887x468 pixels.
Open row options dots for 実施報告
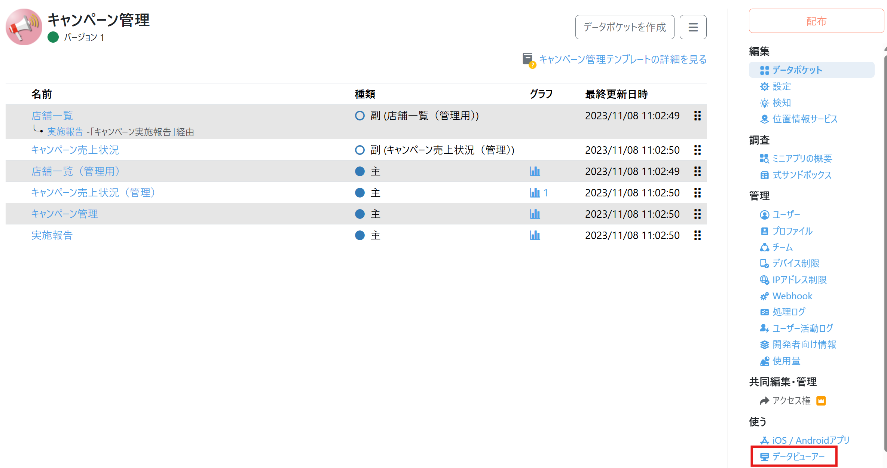tap(697, 235)
